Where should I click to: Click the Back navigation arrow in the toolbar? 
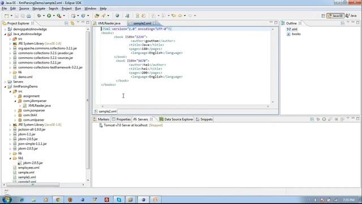[180, 16]
